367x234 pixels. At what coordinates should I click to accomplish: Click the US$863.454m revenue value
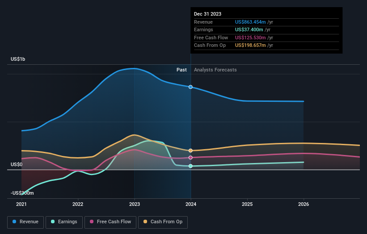point(250,22)
